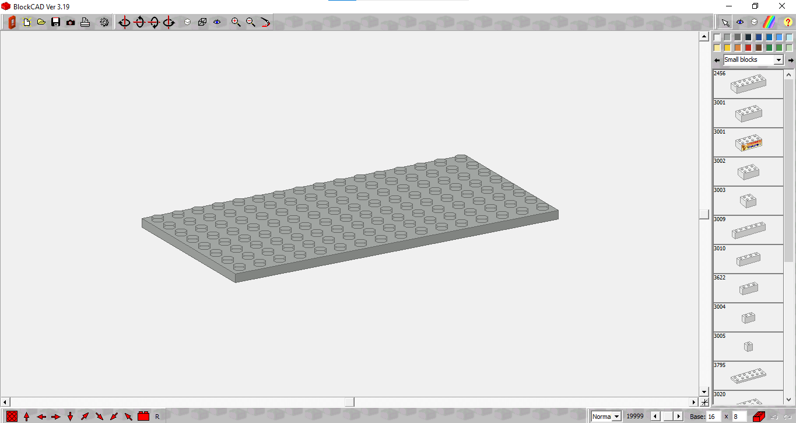Click the R rotate button

tap(157, 417)
